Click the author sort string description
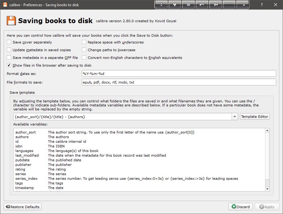Image resolution: width=283 pixels, height=214 pixels. pos(121,132)
